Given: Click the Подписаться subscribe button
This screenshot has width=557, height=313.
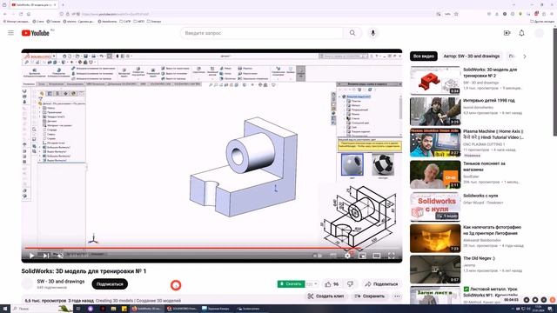Looking at the screenshot, I should click(x=110, y=284).
